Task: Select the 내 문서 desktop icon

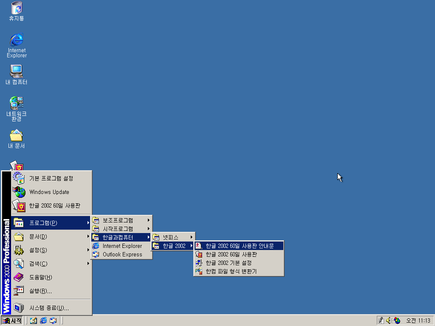Action: pyautogui.click(x=17, y=139)
